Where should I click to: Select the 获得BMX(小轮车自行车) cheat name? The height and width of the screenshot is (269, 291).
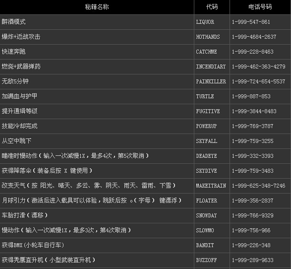click(x=33, y=245)
